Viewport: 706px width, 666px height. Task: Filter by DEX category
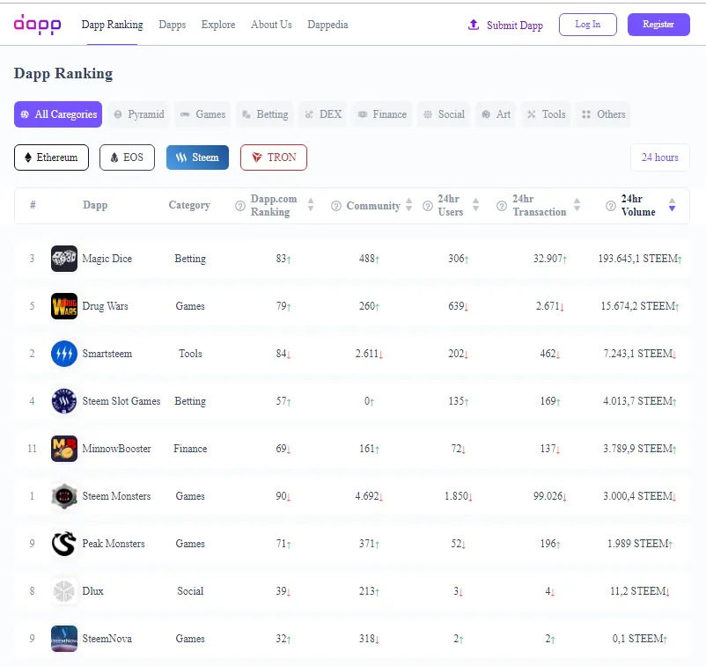pos(323,114)
